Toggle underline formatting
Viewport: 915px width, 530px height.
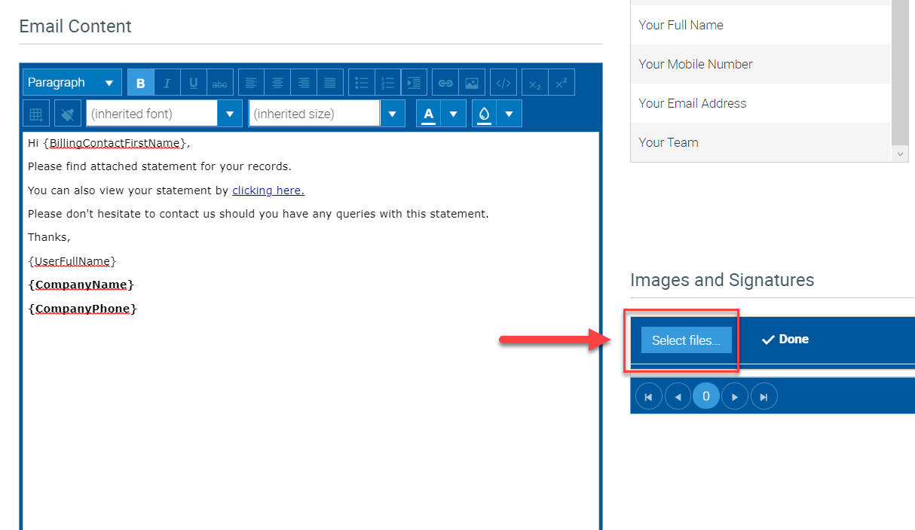193,83
